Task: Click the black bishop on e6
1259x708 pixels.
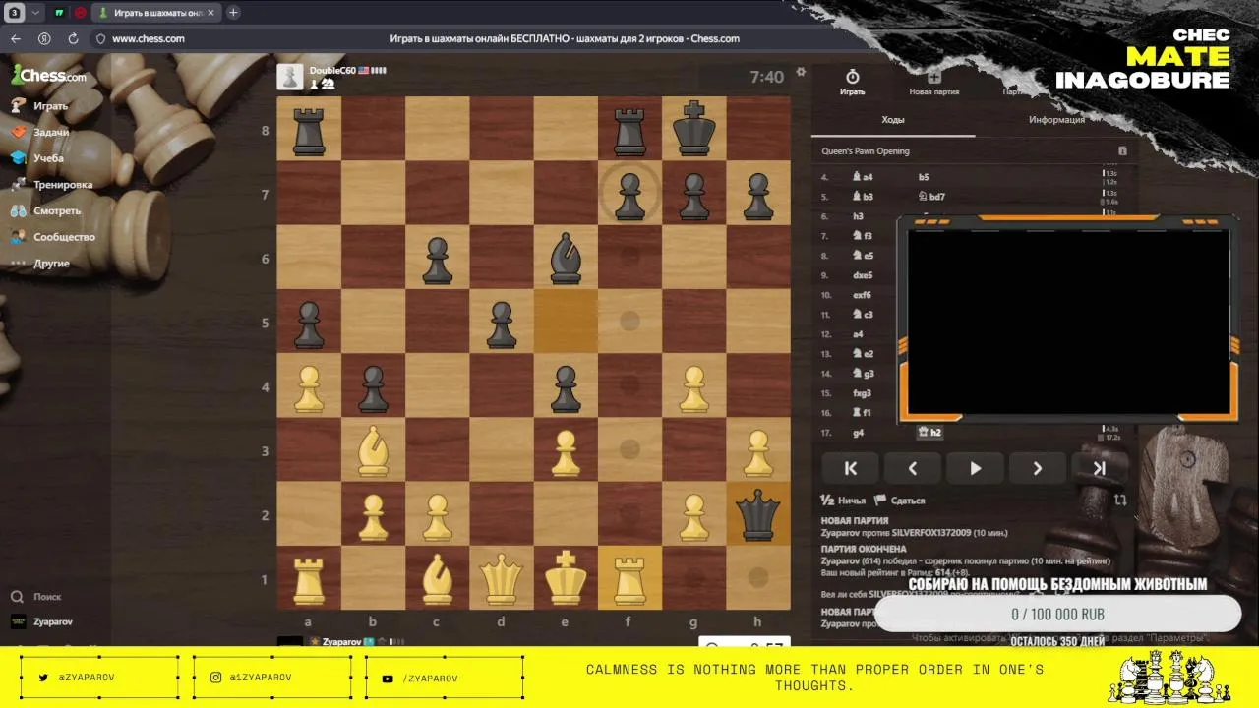Action: 566,257
